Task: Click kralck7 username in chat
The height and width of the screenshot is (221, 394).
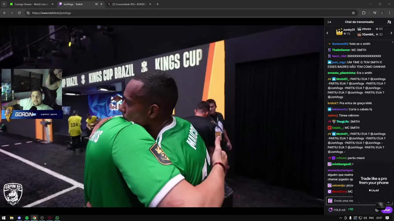Action: (333, 103)
